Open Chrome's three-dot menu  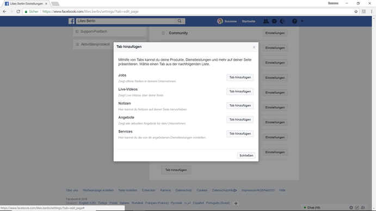tap(372, 11)
